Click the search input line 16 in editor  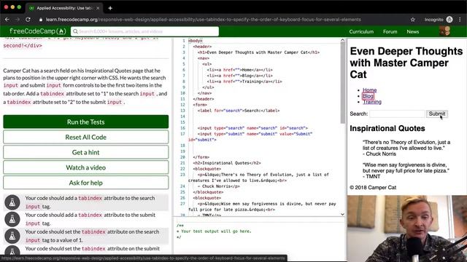click(x=252, y=128)
